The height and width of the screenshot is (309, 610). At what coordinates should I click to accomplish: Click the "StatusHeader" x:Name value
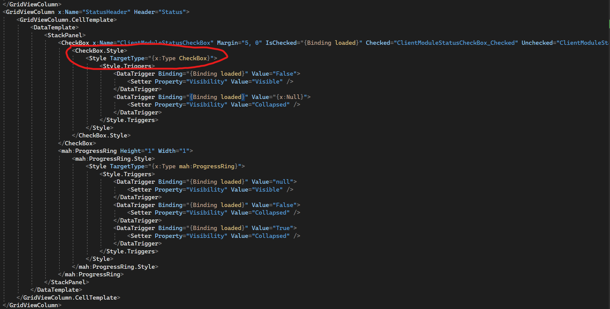106,12
